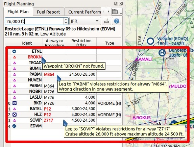The image size is (194, 147).
Task: Decrease cruise altitude with down stepper
Action: [66, 23]
